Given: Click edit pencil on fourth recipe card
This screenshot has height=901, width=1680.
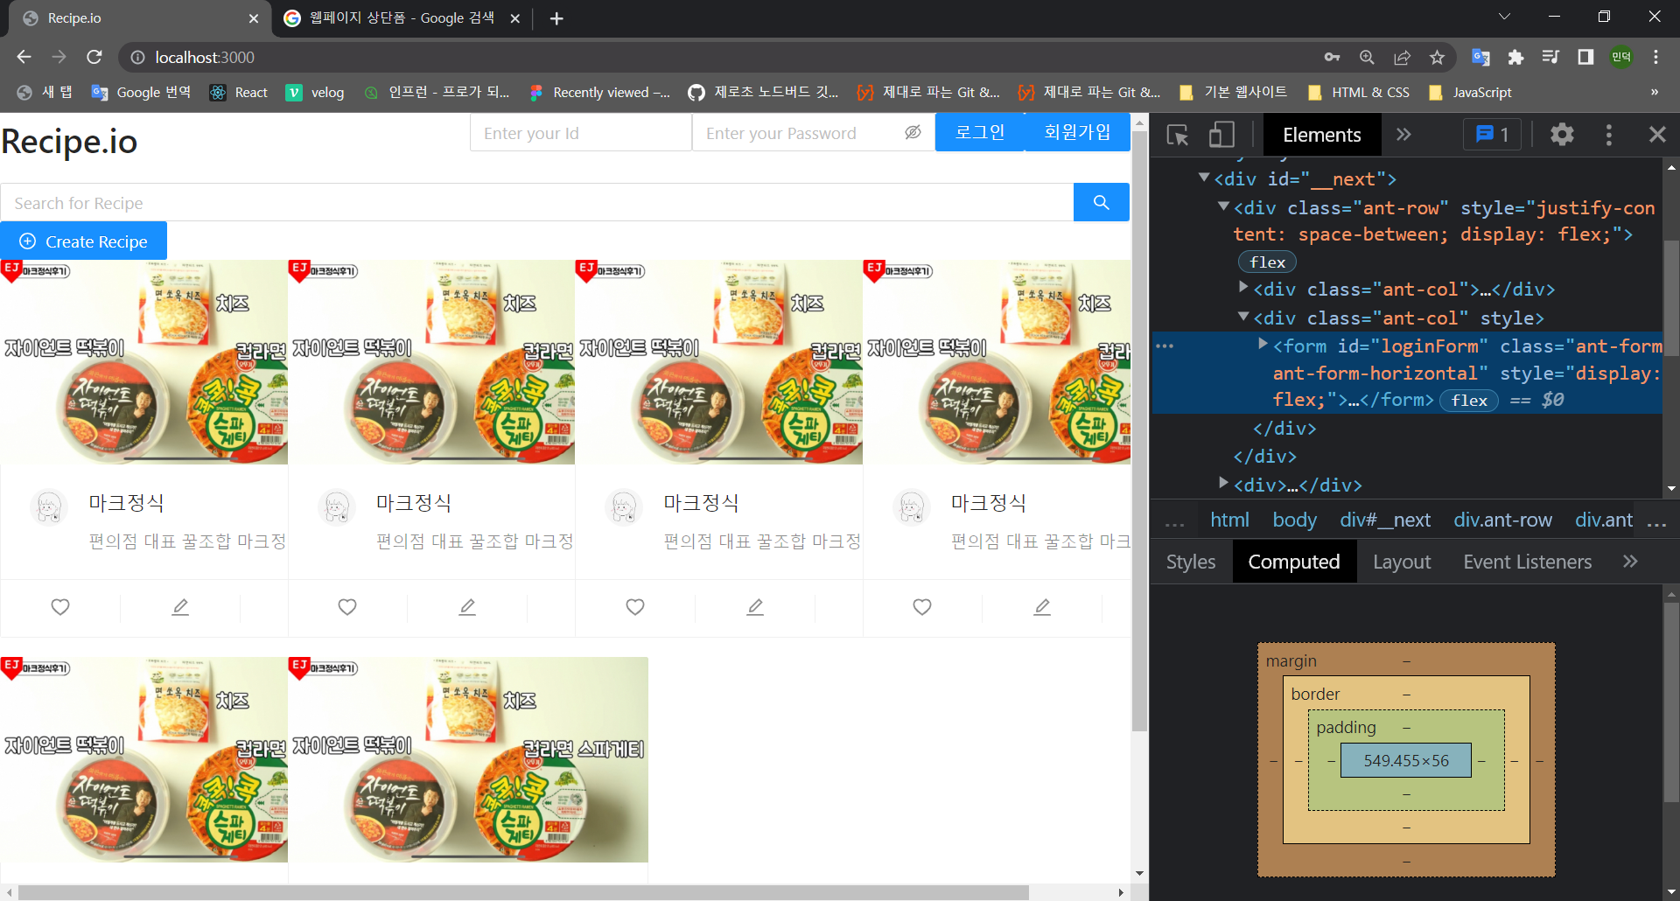Looking at the screenshot, I should tap(1042, 607).
